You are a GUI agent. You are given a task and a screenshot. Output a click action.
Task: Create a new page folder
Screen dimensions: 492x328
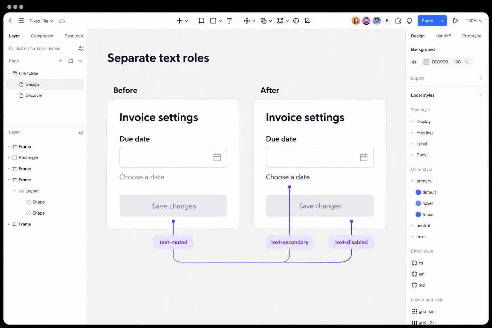click(71, 61)
